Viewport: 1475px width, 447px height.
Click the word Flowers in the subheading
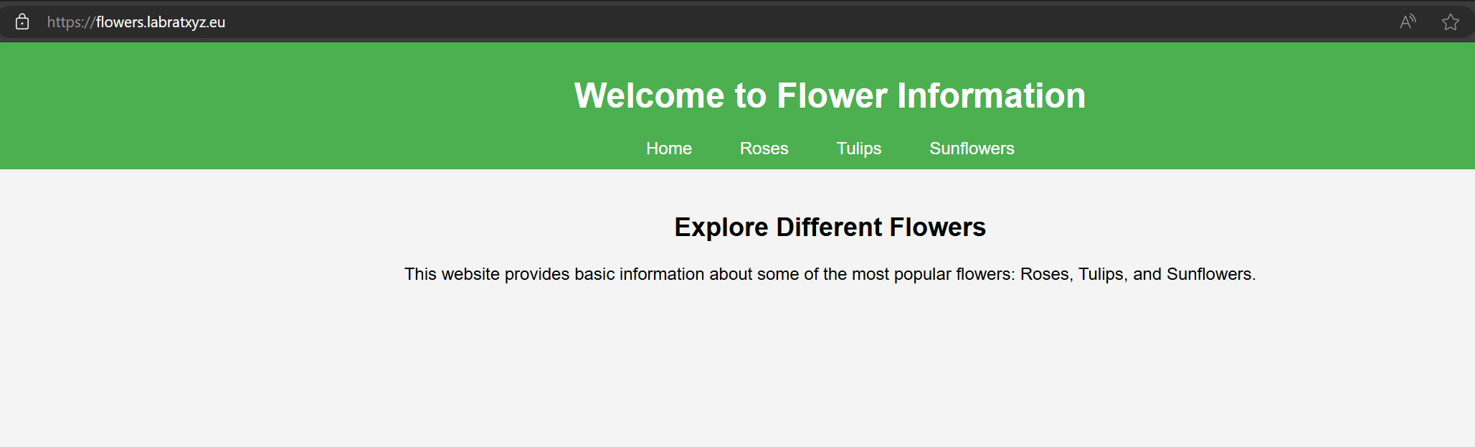click(x=937, y=227)
